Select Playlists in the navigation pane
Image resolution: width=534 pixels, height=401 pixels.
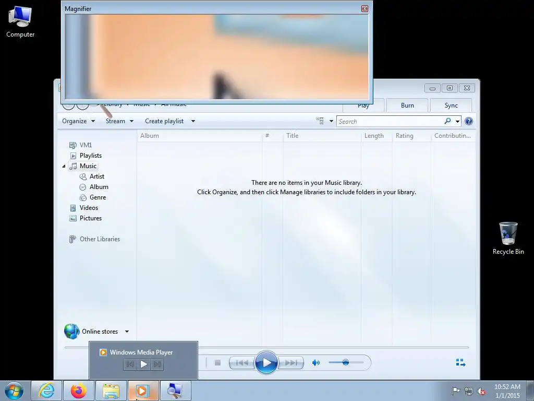point(91,156)
